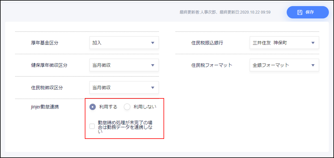The height and width of the screenshot is (158, 334).
Task: Open the 住民税振込銀行 bank dropdown
Action: (284, 43)
